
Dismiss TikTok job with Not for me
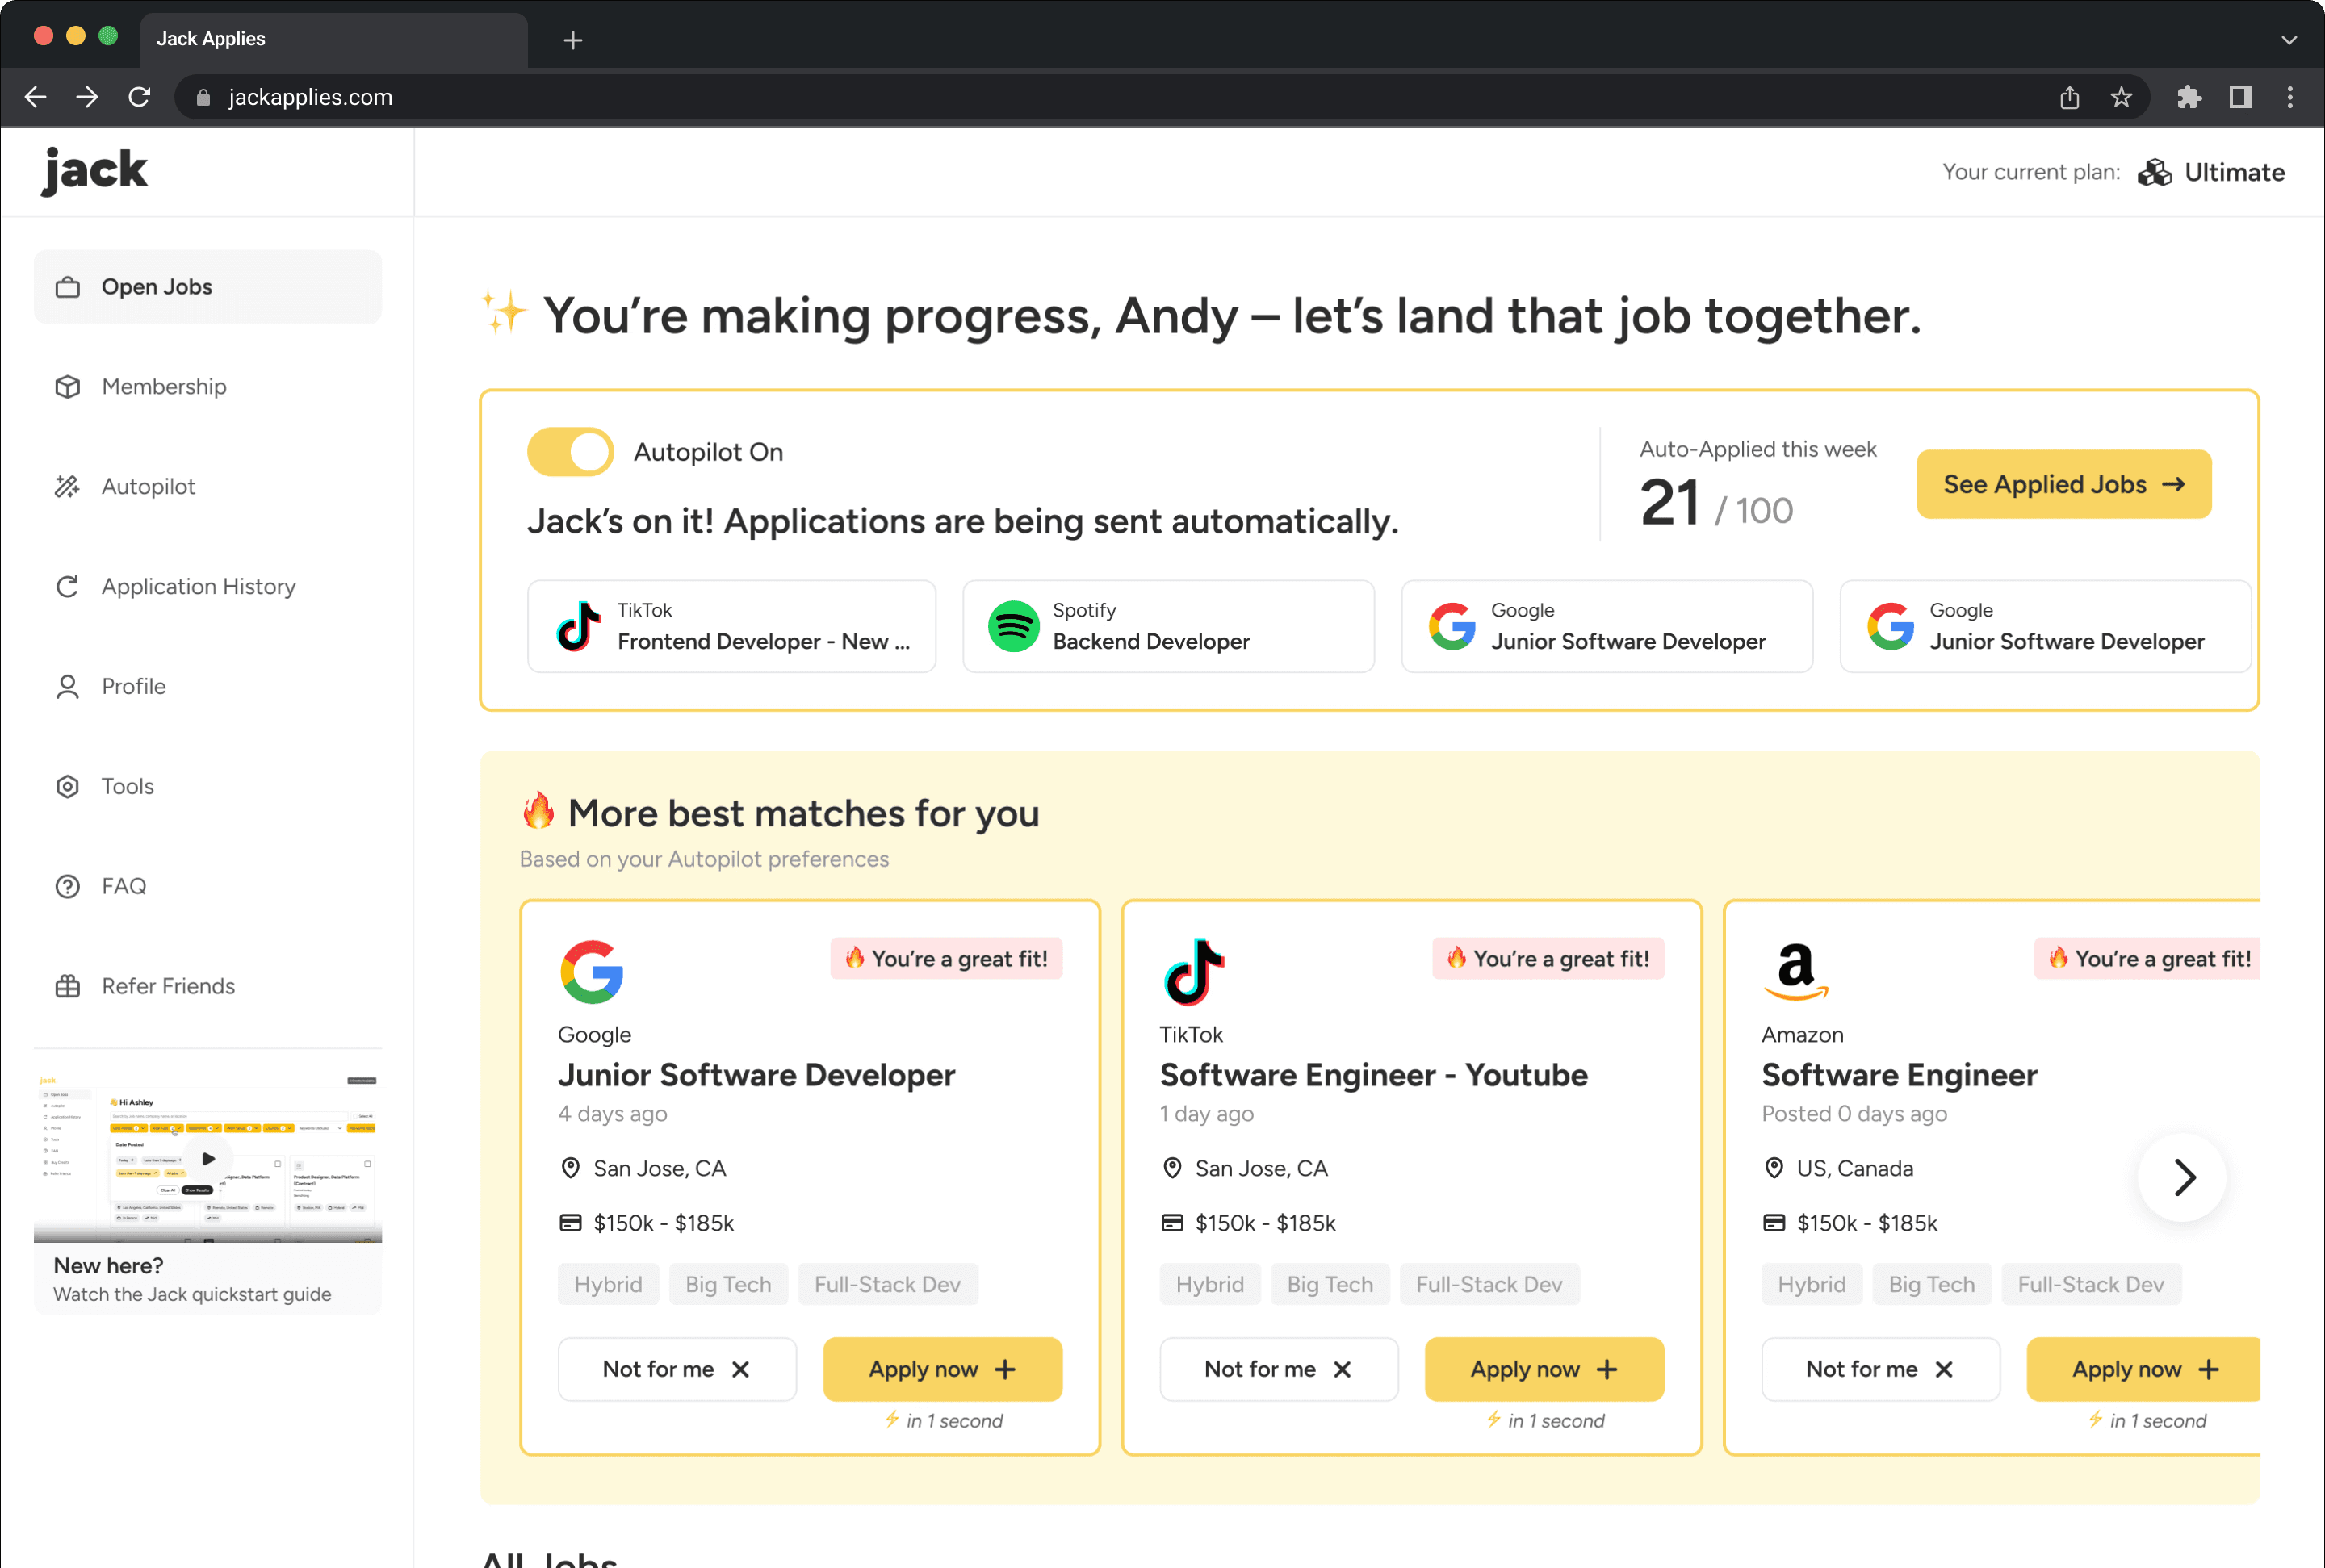click(1278, 1369)
